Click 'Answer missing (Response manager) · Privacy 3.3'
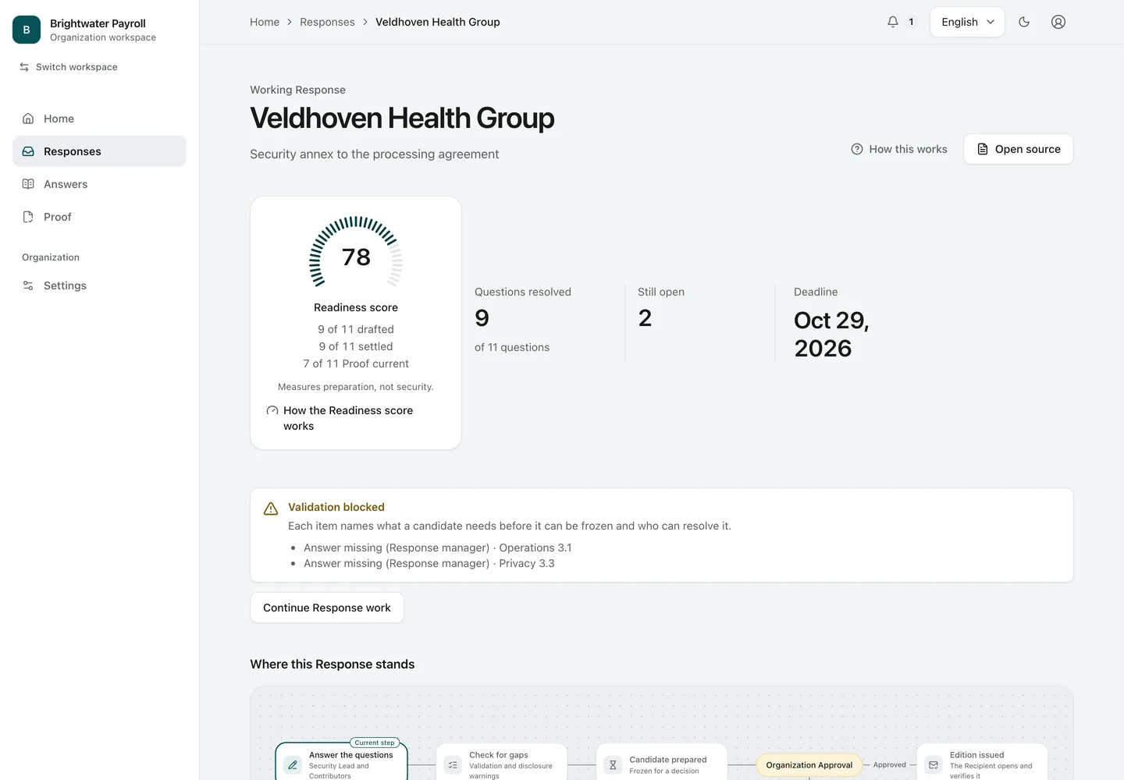The image size is (1124, 780). pos(429,563)
